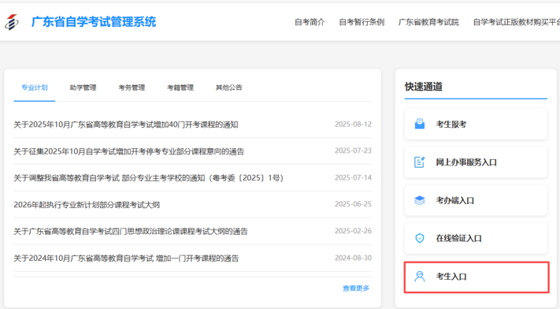Click the 考办端入口 button

click(x=476, y=200)
